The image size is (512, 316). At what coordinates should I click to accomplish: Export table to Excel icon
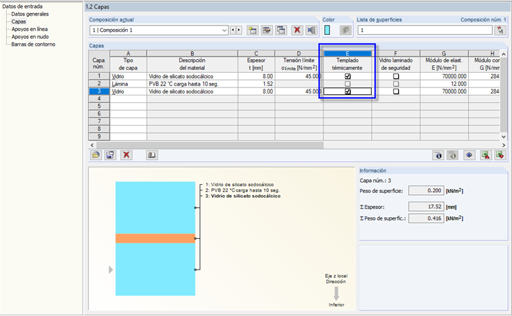486,155
